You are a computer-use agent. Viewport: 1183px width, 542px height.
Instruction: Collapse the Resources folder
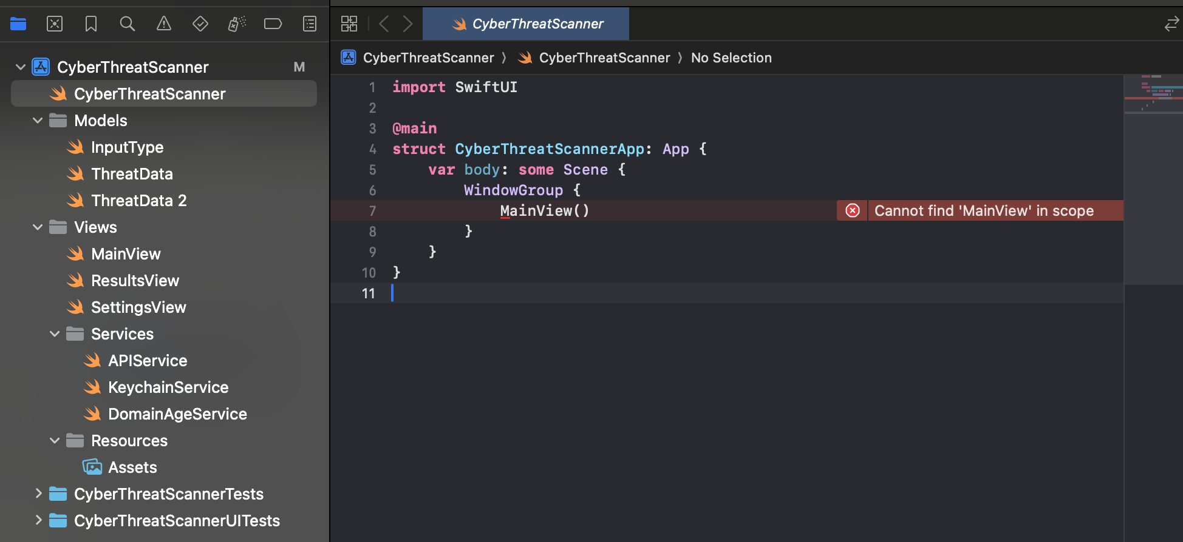pyautogui.click(x=55, y=440)
